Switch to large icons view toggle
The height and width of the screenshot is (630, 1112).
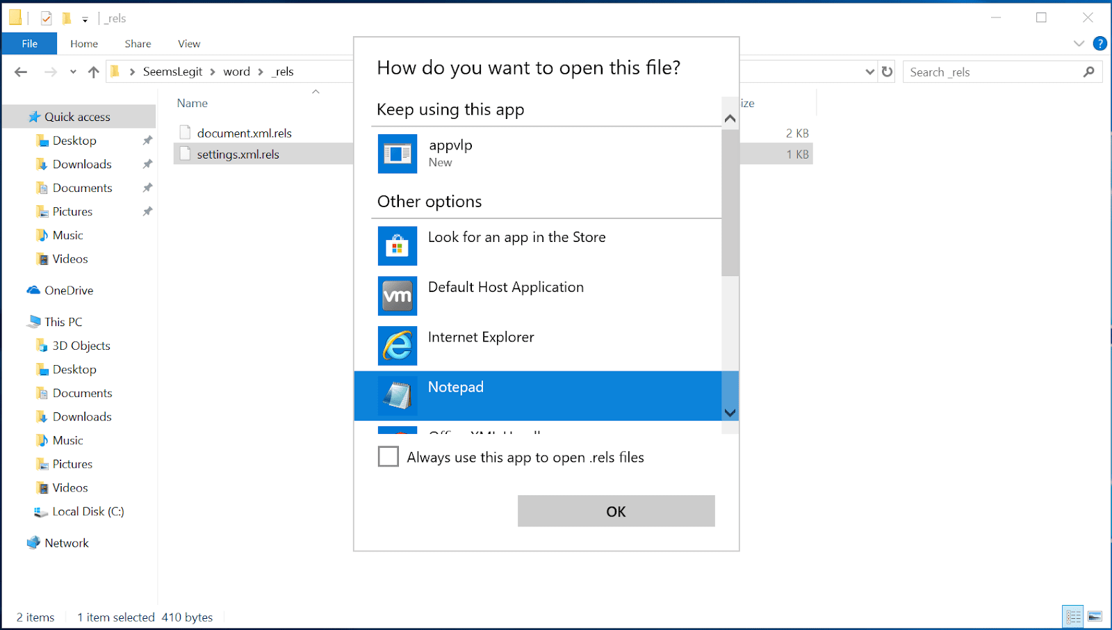click(x=1095, y=617)
